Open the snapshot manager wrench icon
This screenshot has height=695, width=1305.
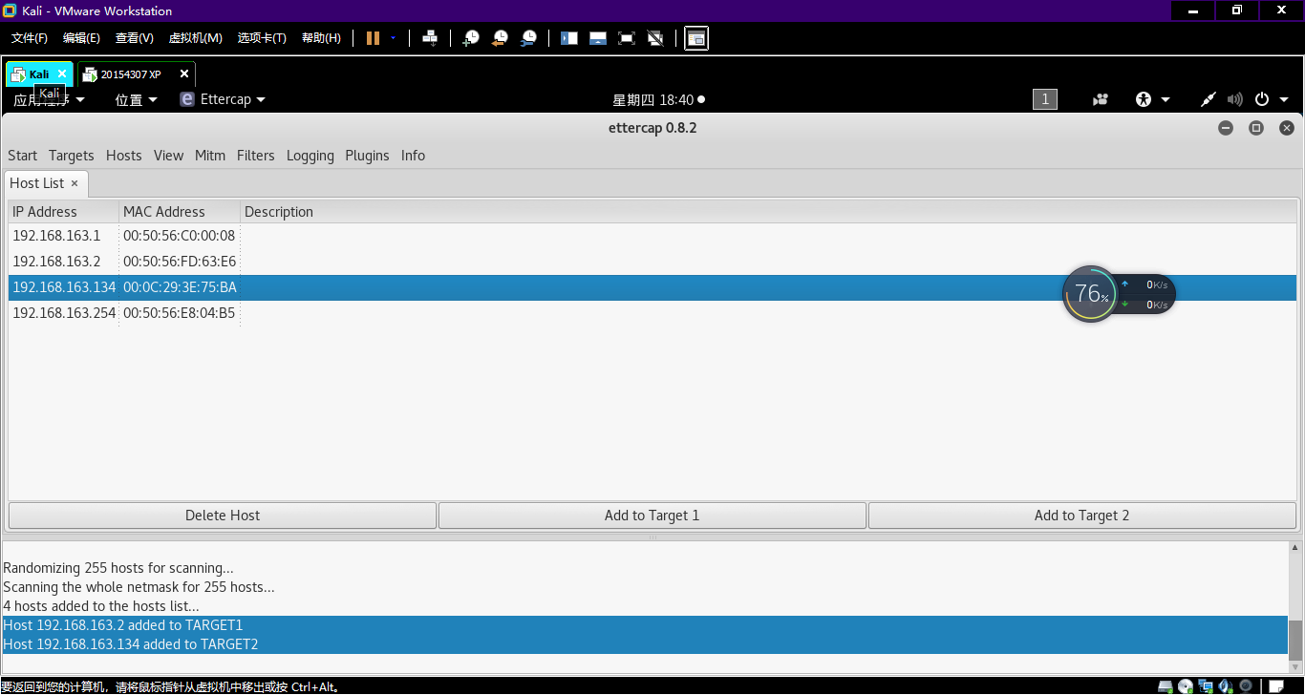pos(528,38)
